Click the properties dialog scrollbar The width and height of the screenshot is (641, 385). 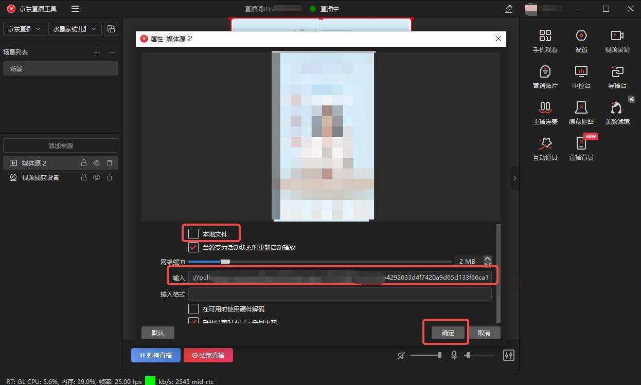497,272
